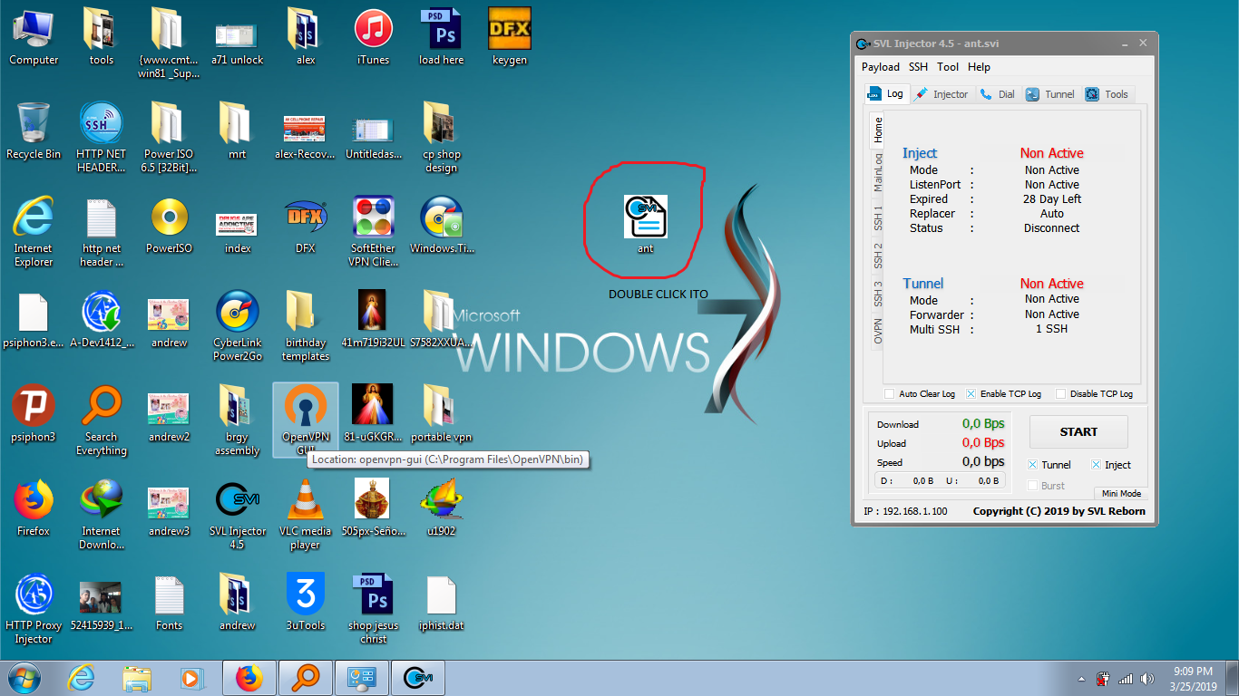
Task: Open the Windows Start menu
Action: [x=24, y=678]
